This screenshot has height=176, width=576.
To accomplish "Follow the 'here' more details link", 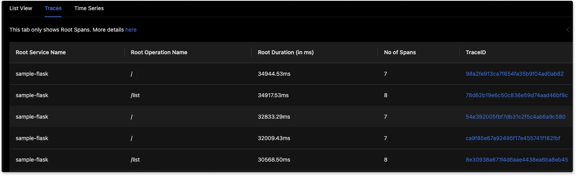I will tap(131, 30).
